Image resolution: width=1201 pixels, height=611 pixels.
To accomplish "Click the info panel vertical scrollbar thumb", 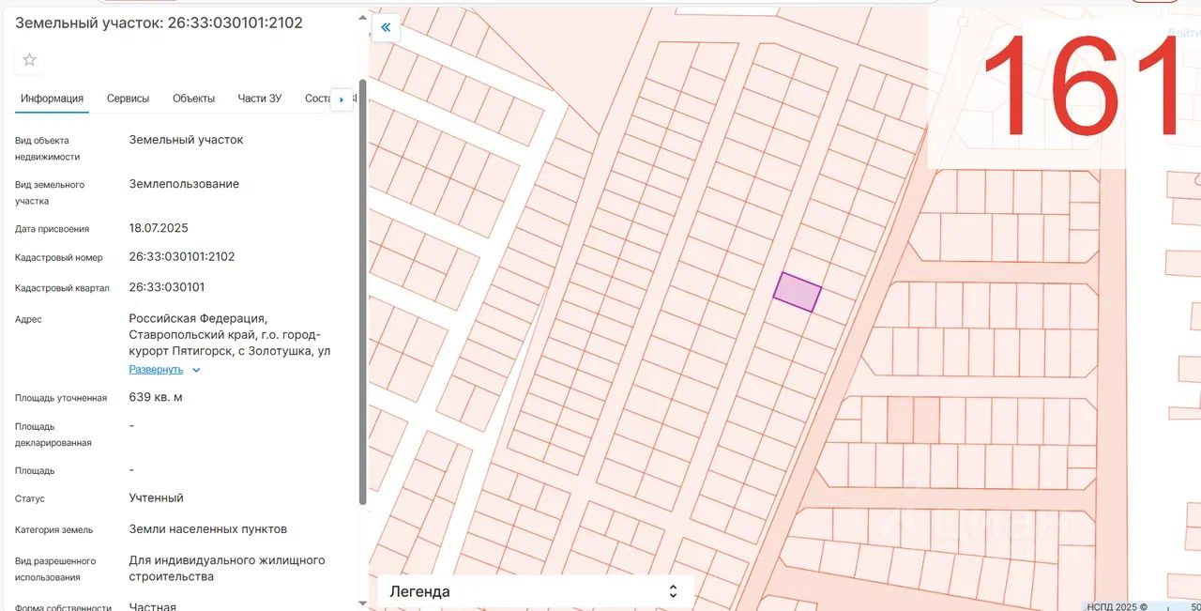I will point(363,291).
